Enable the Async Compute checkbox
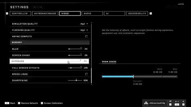191x107 pixels. (87, 36)
